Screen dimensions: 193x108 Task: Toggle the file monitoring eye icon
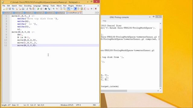[x=91, y=9]
